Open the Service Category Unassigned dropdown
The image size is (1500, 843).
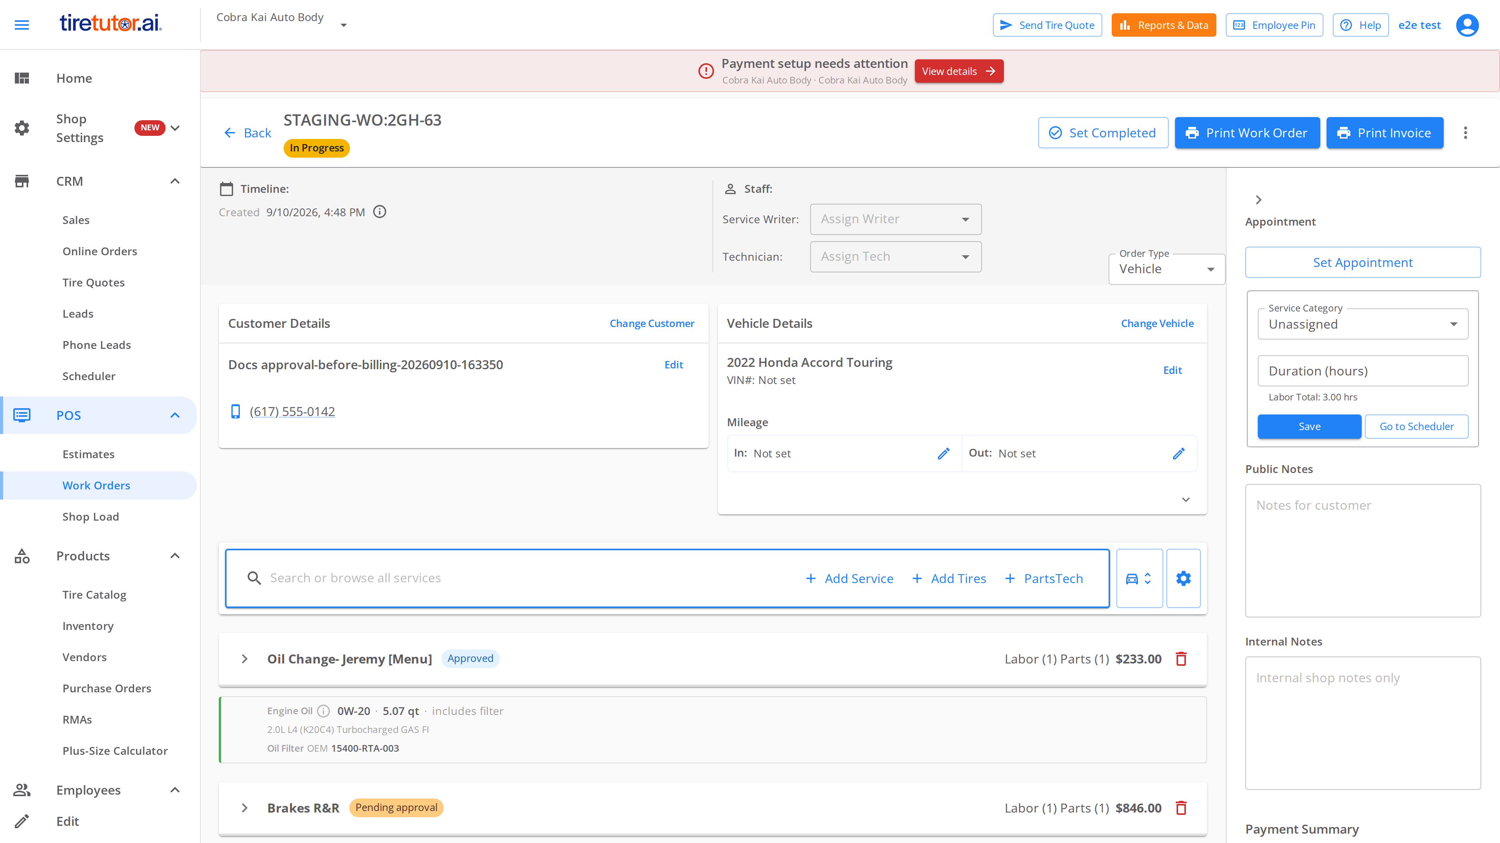tap(1362, 324)
